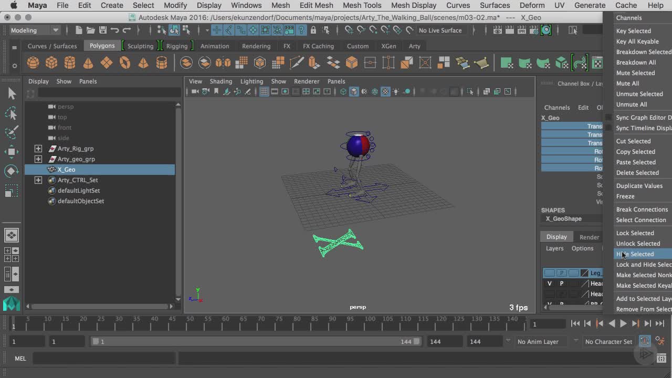Click the Save Scene disk icon
Screen dimensions: 672x378
pos(103,30)
